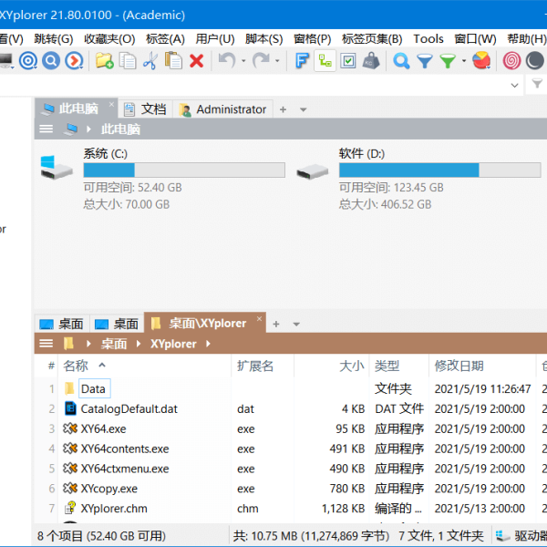Viewport: 547px width, 547px height.
Task: Open the 跳转(G) menu
Action: pyautogui.click(x=54, y=38)
